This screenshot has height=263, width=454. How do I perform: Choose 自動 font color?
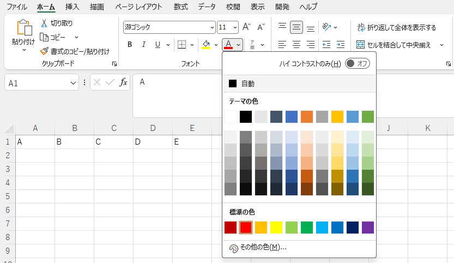click(x=299, y=83)
